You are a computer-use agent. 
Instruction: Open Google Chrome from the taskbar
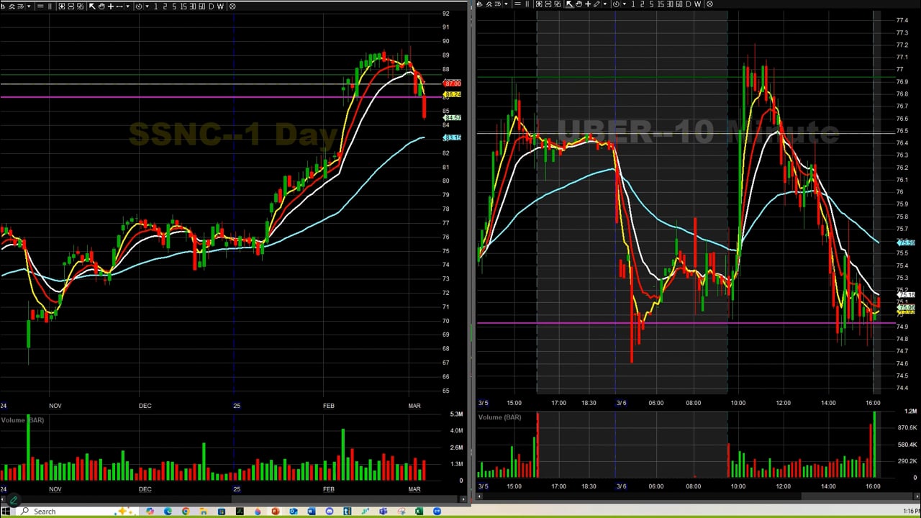(x=186, y=512)
